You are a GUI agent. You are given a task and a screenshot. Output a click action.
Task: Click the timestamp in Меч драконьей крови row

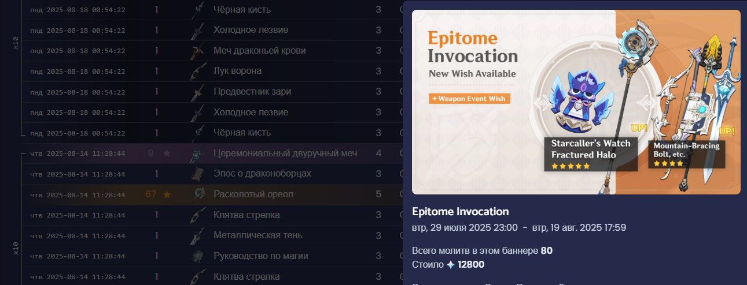pos(78,51)
